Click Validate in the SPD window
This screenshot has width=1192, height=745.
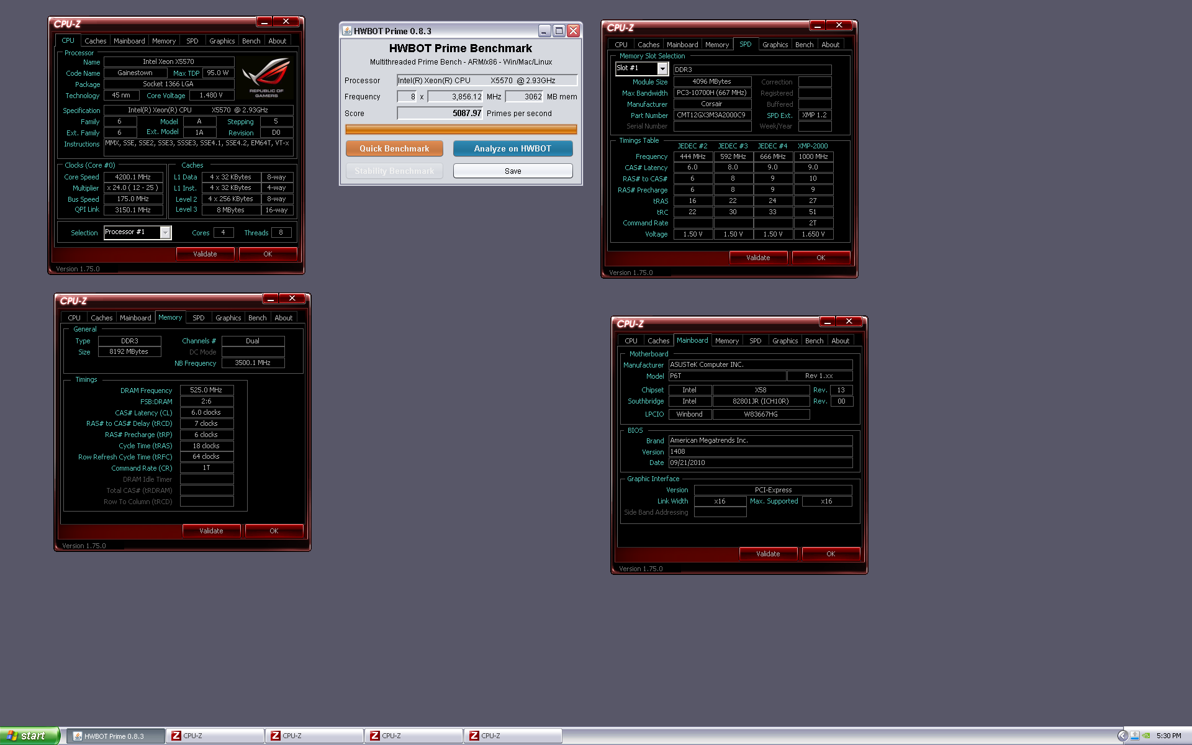click(x=758, y=258)
